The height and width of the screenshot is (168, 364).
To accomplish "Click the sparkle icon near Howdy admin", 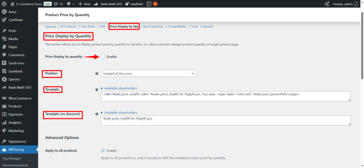I will [x=327, y=4].
